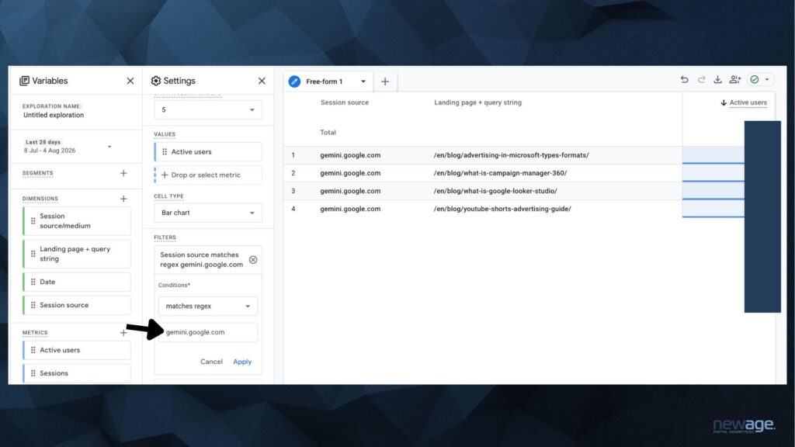The image size is (795, 447).
Task: Click the youtube-shorts-advertising-guide landing page
Action: click(x=502, y=209)
